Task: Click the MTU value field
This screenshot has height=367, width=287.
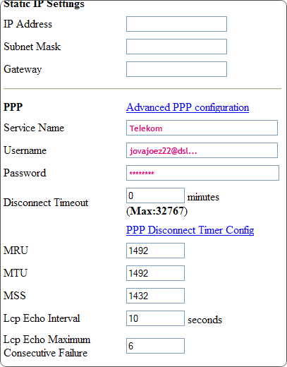Action: (x=155, y=273)
